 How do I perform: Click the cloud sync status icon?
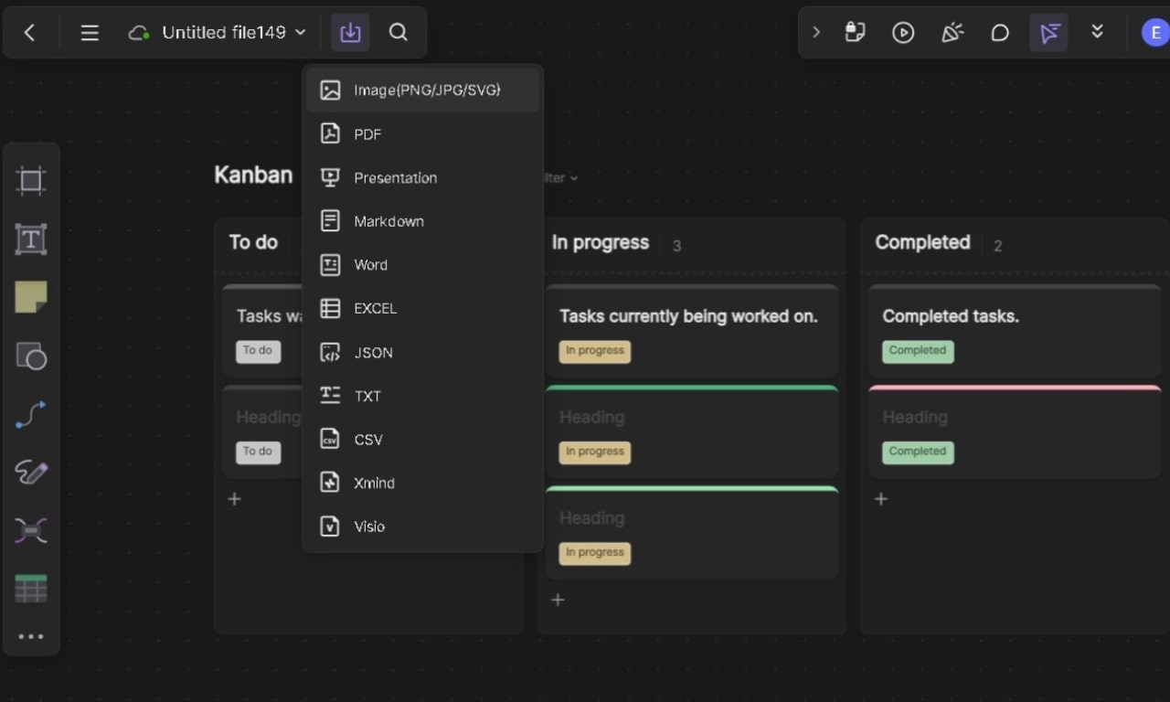coord(139,33)
